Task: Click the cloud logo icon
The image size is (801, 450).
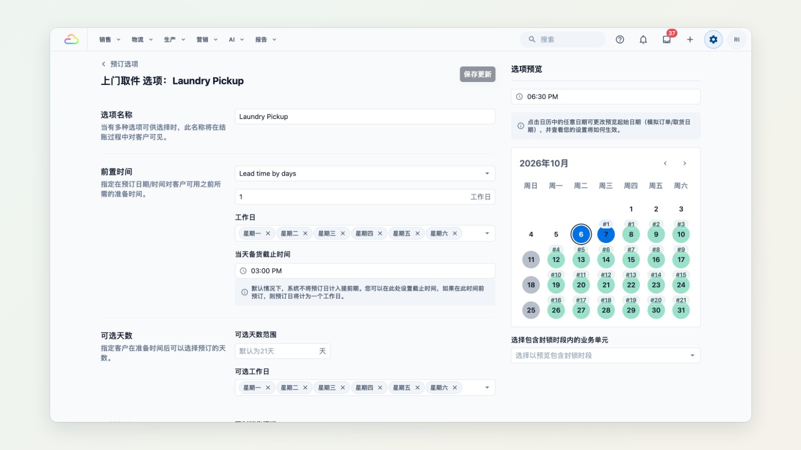Action: 72,39
